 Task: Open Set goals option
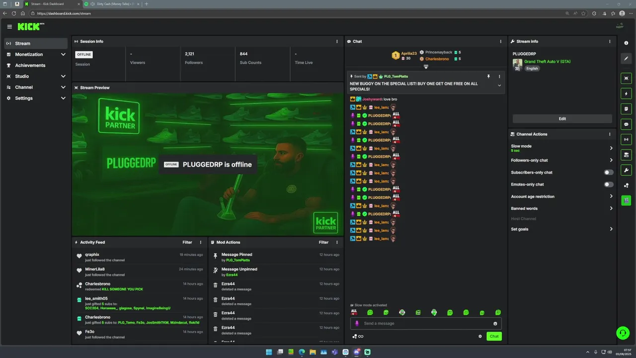(x=561, y=229)
